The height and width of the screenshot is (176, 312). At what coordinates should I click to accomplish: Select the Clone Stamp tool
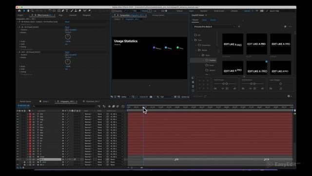point(76,11)
